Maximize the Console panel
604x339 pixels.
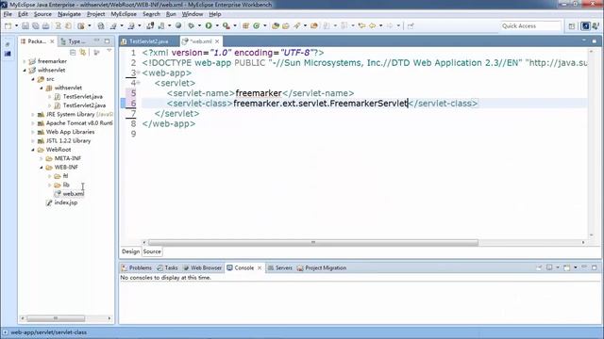tap(595, 267)
